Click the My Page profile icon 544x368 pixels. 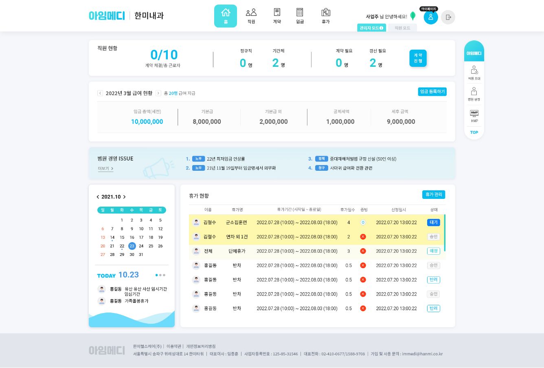[430, 17]
